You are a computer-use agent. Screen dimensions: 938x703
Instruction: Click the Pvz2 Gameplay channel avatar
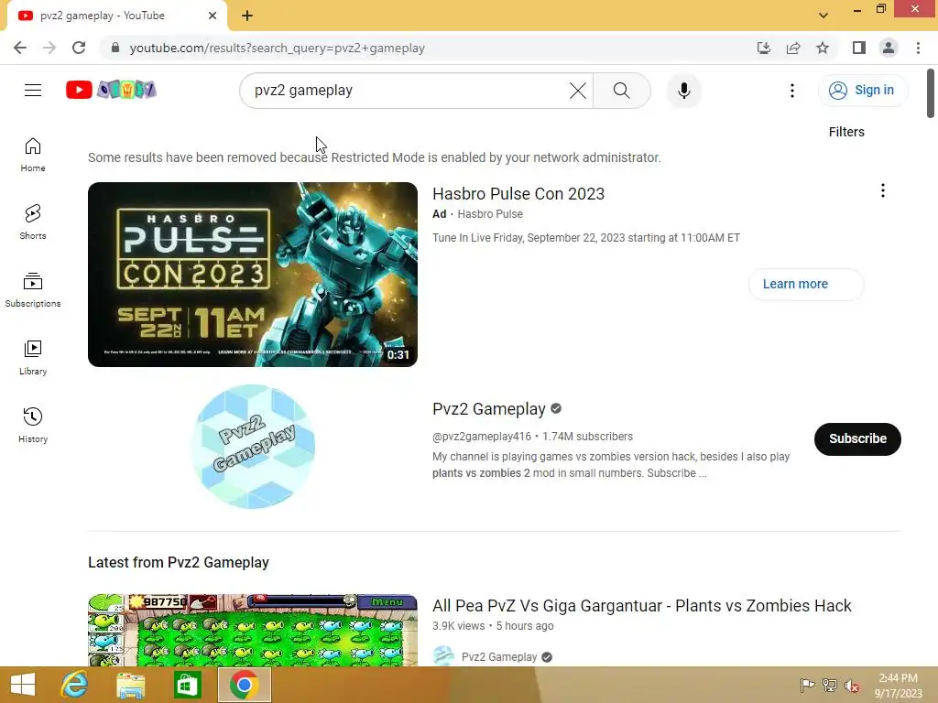click(x=253, y=447)
